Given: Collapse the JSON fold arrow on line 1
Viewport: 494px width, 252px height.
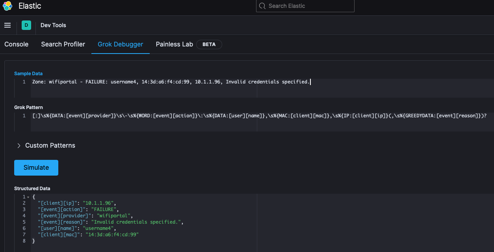Looking at the screenshot, I should [x=28, y=197].
